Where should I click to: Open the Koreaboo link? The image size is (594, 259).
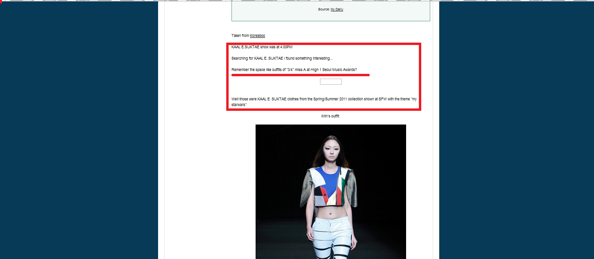[257, 36]
